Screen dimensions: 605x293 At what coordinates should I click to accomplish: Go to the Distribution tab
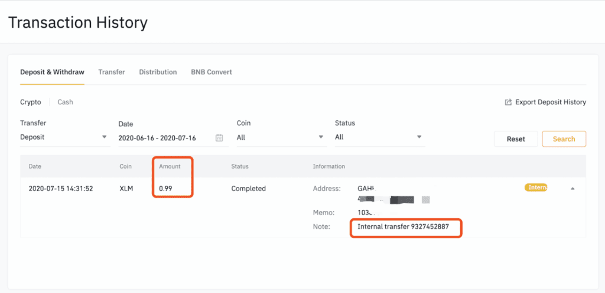pyautogui.click(x=158, y=72)
